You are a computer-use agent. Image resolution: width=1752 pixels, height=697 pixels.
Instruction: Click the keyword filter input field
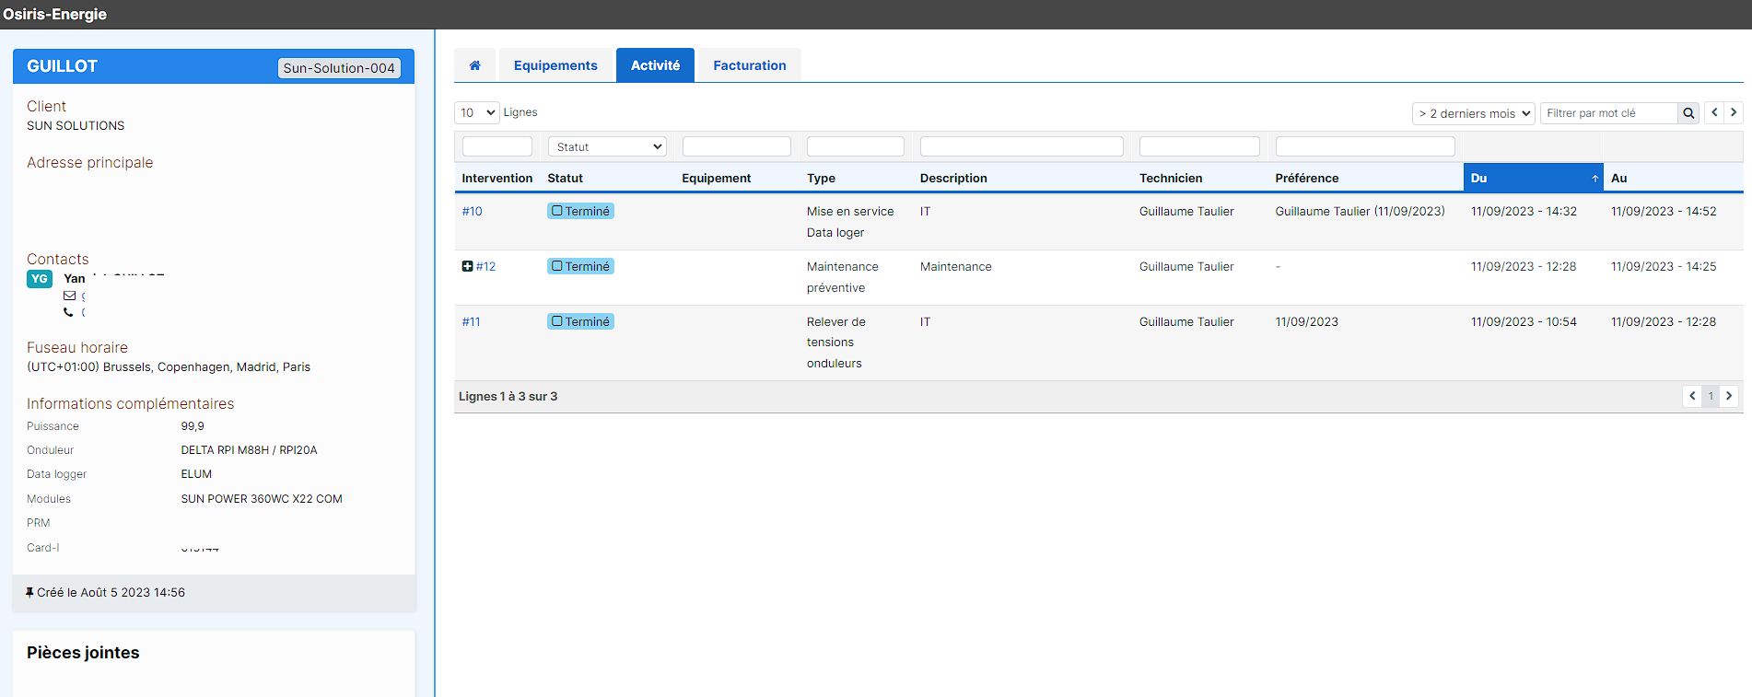[1607, 113]
